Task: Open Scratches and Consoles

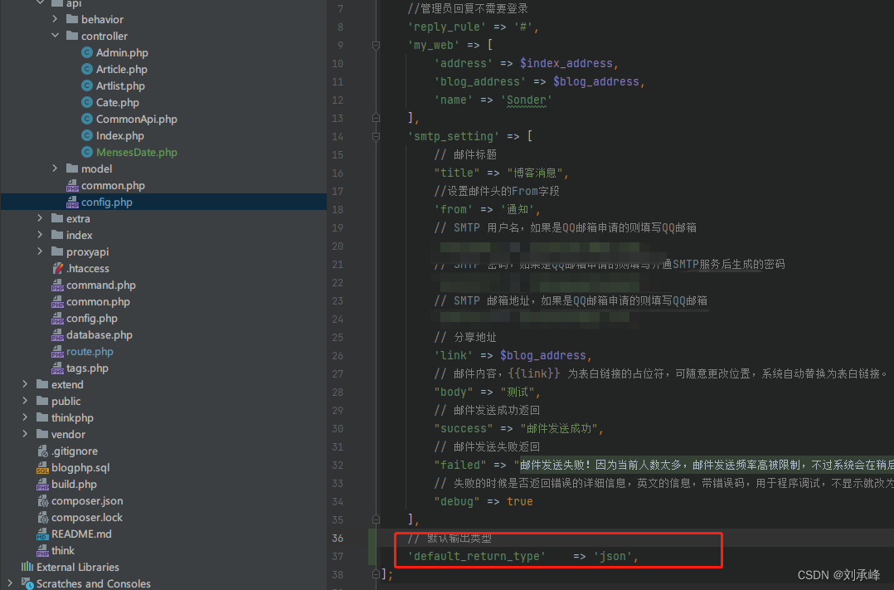Action: tap(91, 583)
